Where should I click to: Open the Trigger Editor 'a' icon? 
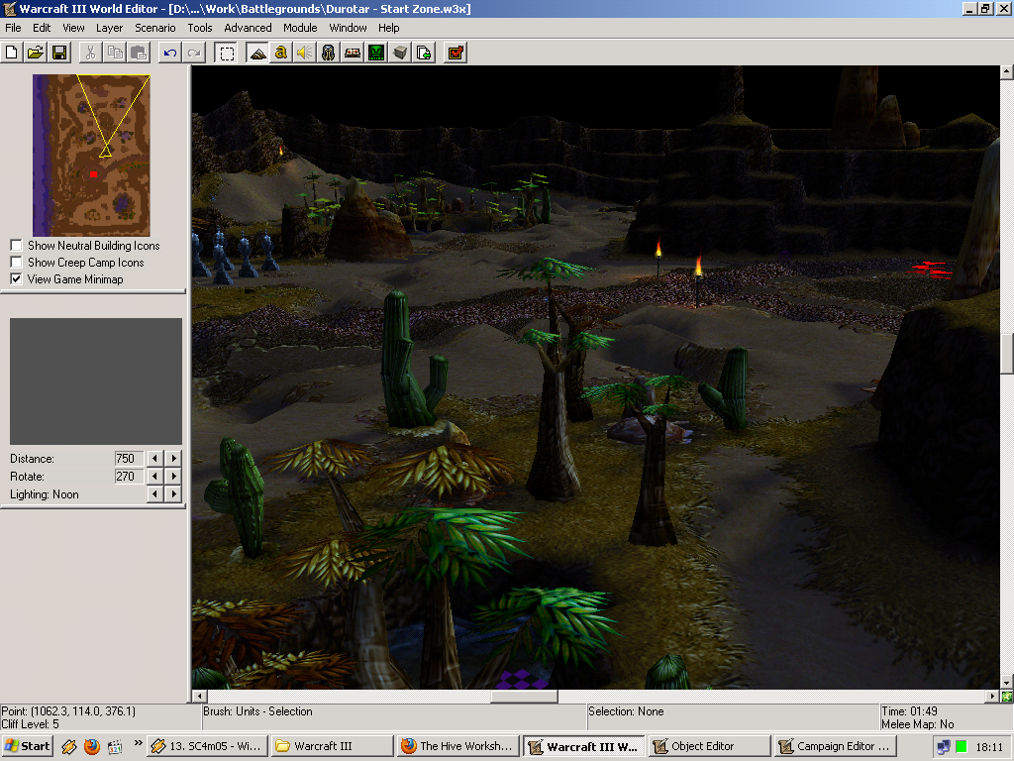(280, 53)
